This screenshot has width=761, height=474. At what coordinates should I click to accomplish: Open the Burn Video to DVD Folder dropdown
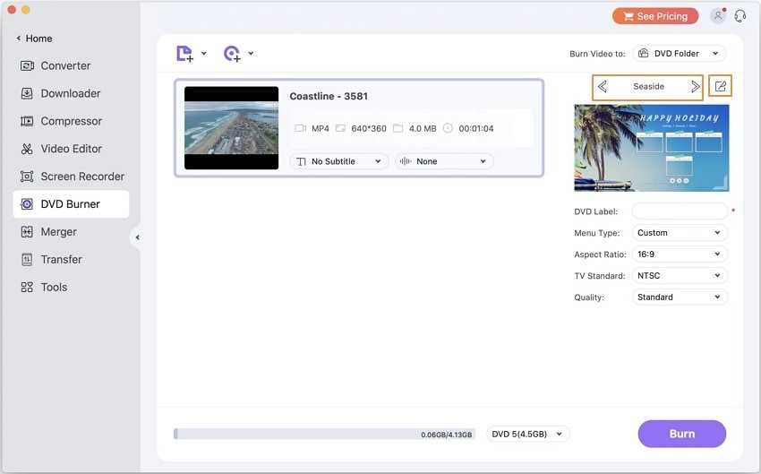coord(680,54)
